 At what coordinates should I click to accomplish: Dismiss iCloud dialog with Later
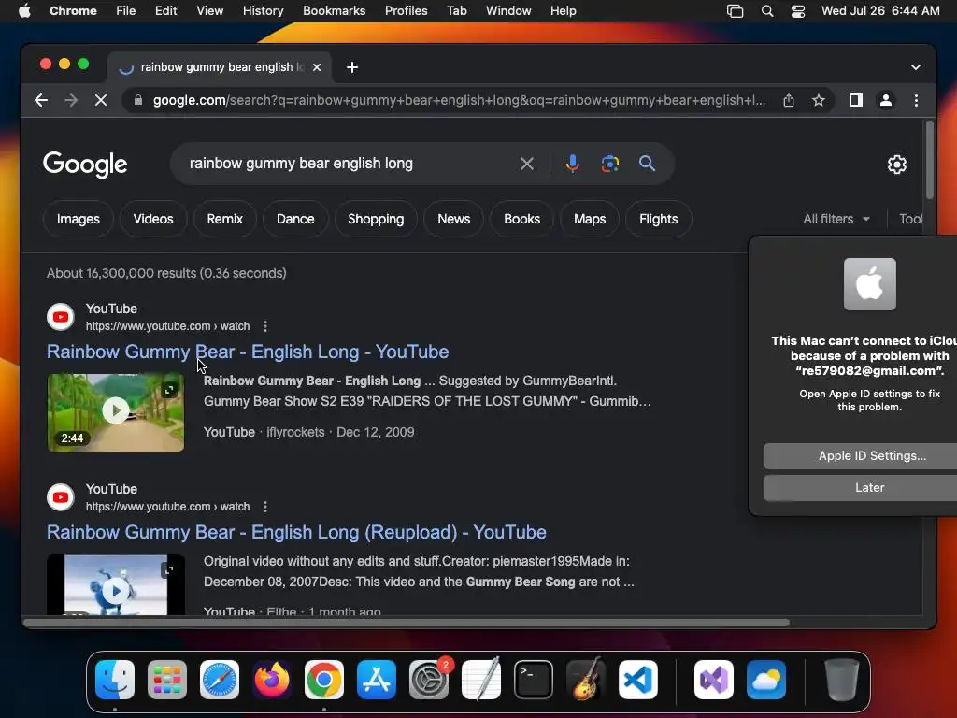click(x=860, y=488)
